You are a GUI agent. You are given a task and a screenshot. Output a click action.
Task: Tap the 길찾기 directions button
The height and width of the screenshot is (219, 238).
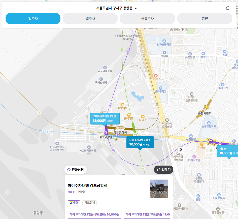[164, 170]
